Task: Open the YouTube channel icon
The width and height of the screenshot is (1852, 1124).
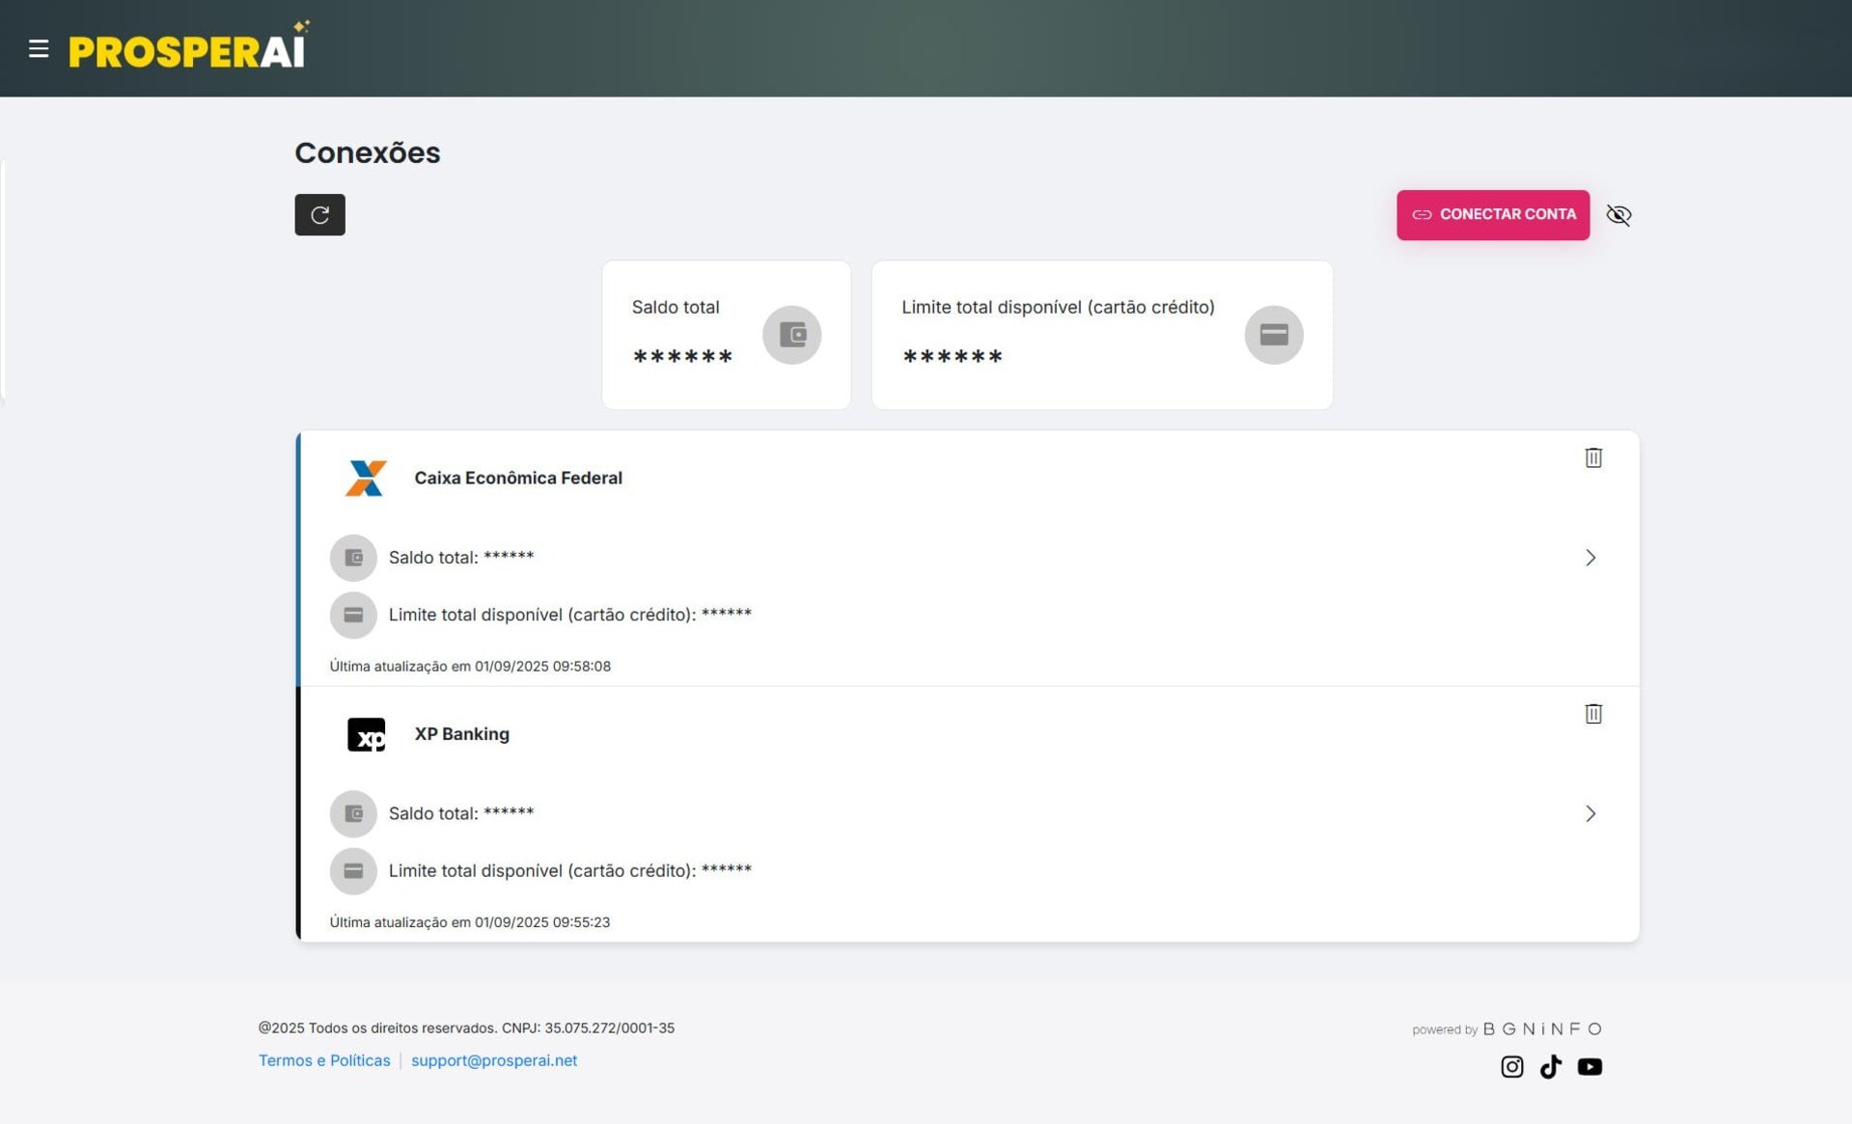Action: click(x=1589, y=1066)
